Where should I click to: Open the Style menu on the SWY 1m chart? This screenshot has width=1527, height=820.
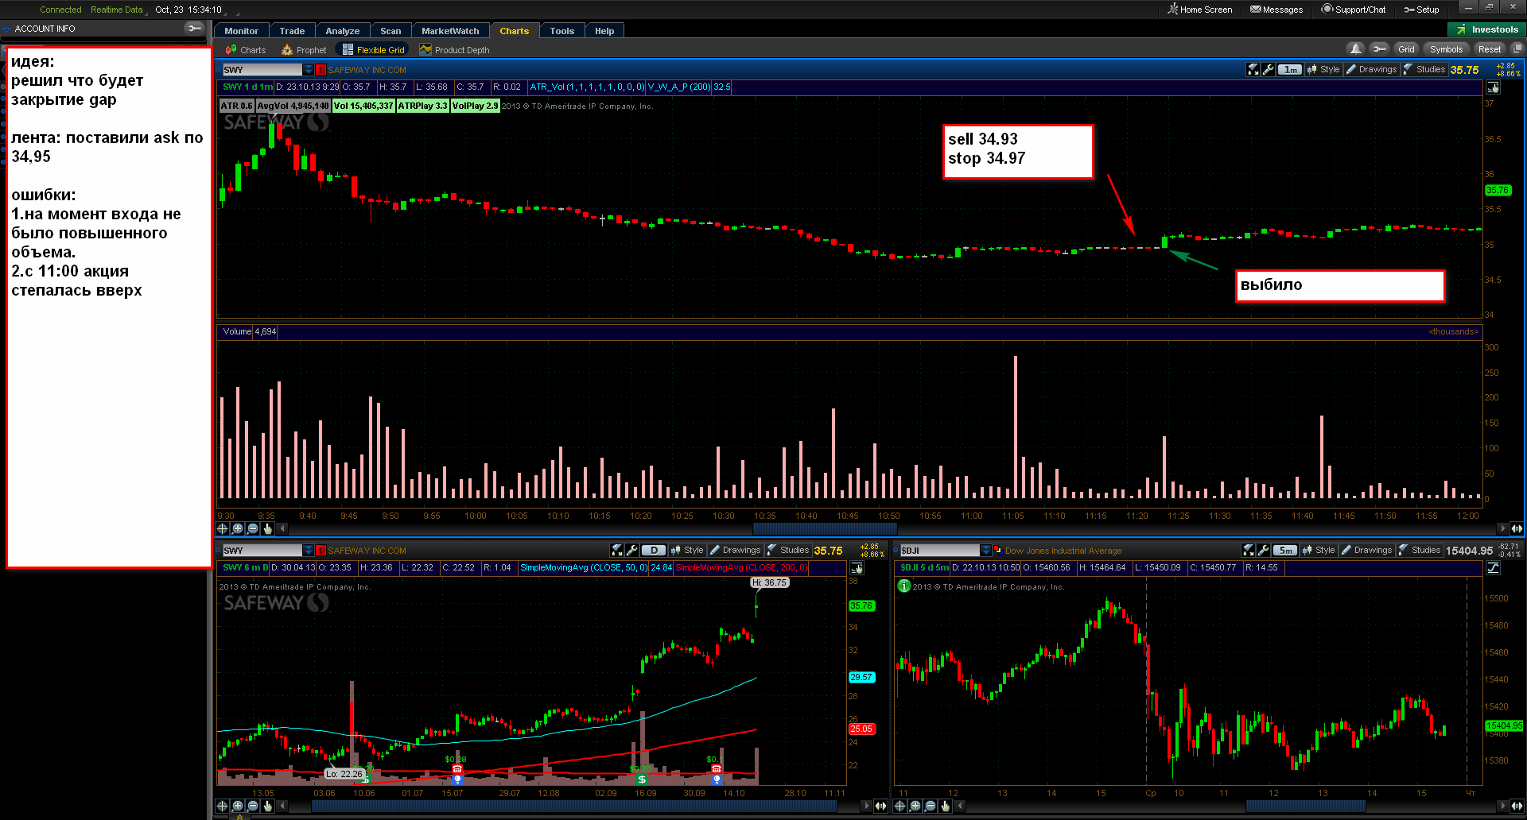pos(1323,70)
